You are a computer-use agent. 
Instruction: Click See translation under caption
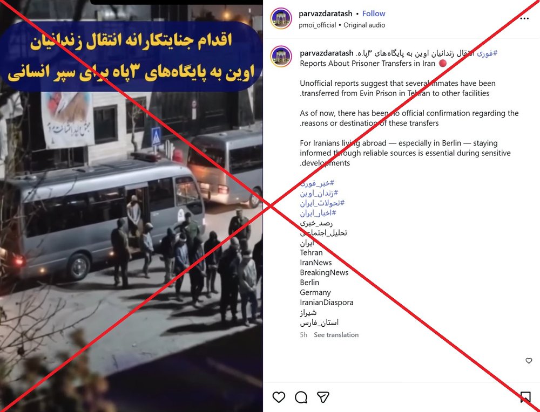coord(336,335)
